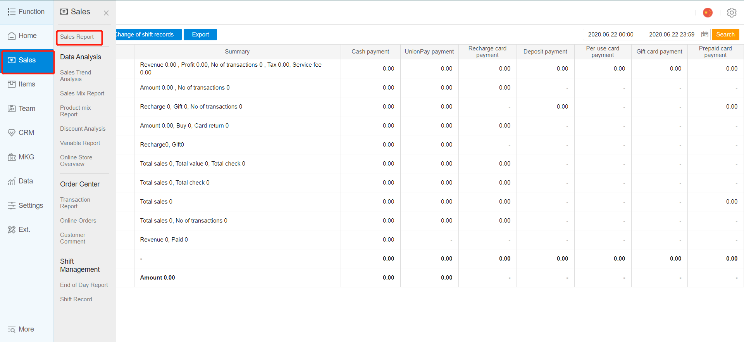Click the CRM diamond icon
Image resolution: width=744 pixels, height=342 pixels.
12,133
